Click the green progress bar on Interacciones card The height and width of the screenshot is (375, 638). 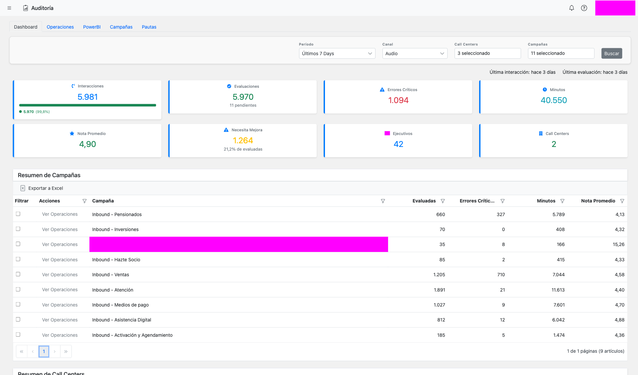point(88,105)
